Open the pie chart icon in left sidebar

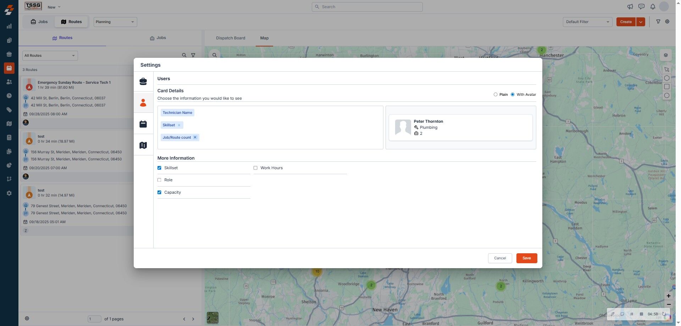[9, 165]
